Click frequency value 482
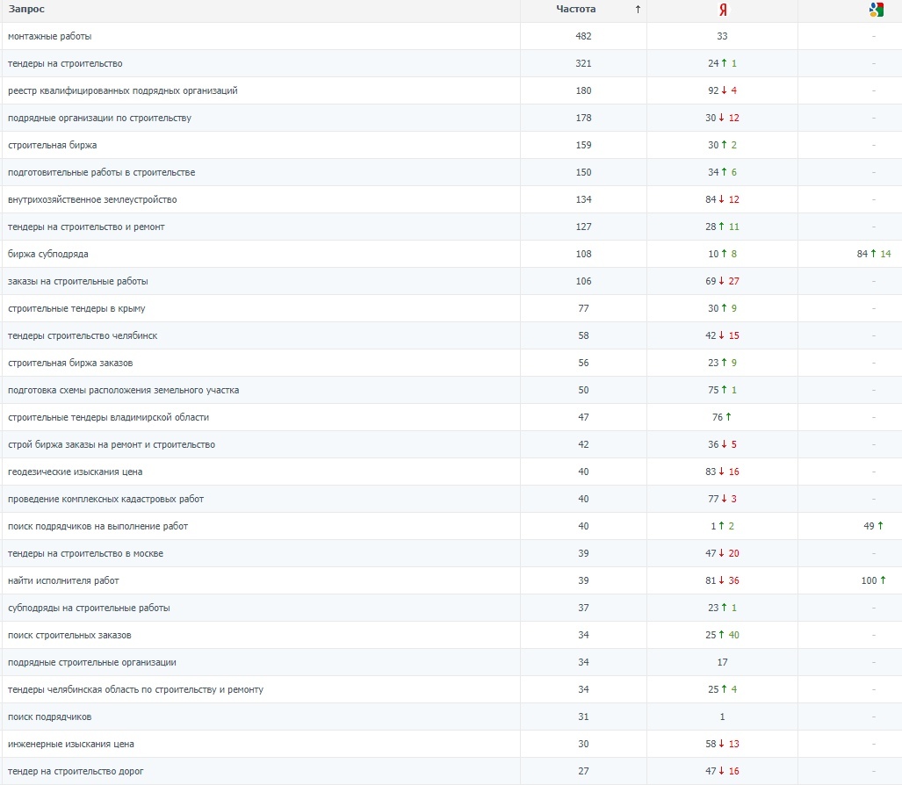 tap(583, 36)
